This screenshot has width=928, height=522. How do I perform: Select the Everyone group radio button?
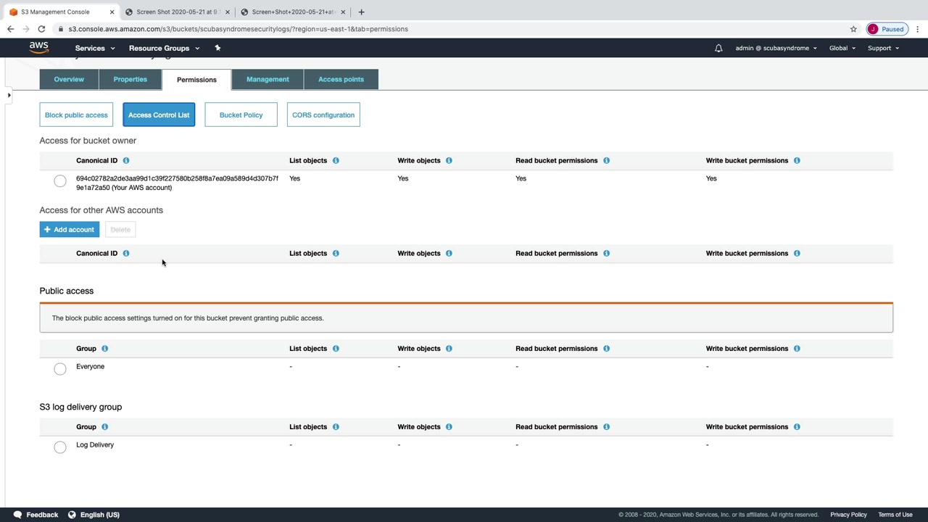[x=60, y=369]
